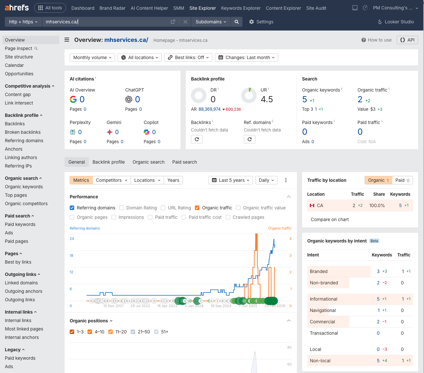Open Keywords Explorer from the top navigation

tap(241, 8)
